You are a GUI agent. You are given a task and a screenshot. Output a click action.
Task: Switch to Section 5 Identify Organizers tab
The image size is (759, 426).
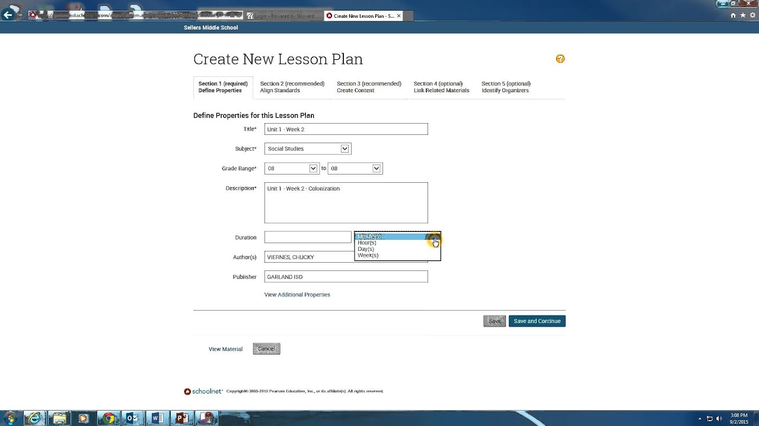(506, 87)
